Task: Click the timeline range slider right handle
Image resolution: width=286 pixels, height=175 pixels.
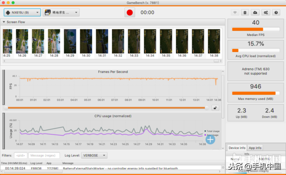Action: click(x=207, y=108)
